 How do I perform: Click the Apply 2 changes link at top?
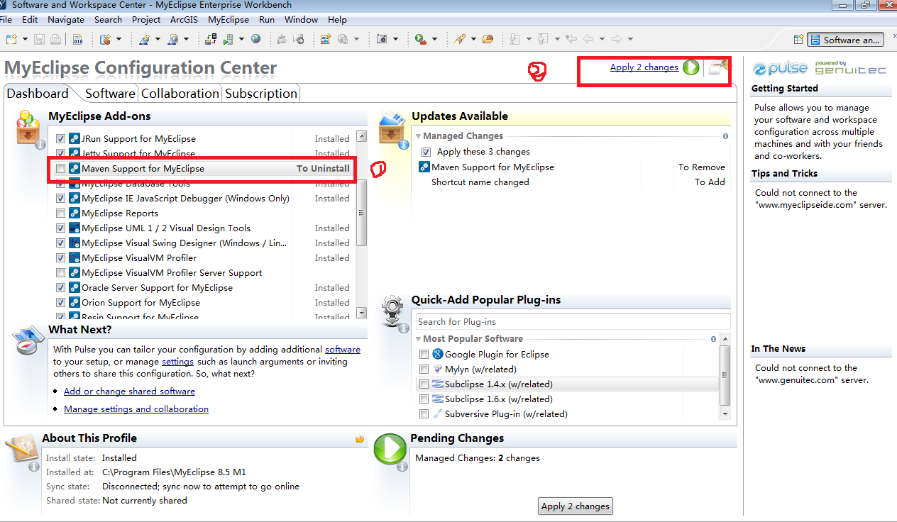644,67
